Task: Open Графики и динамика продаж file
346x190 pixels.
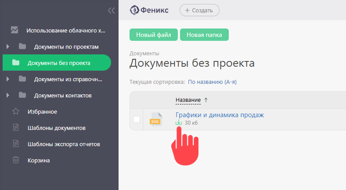Action: (x=220, y=115)
